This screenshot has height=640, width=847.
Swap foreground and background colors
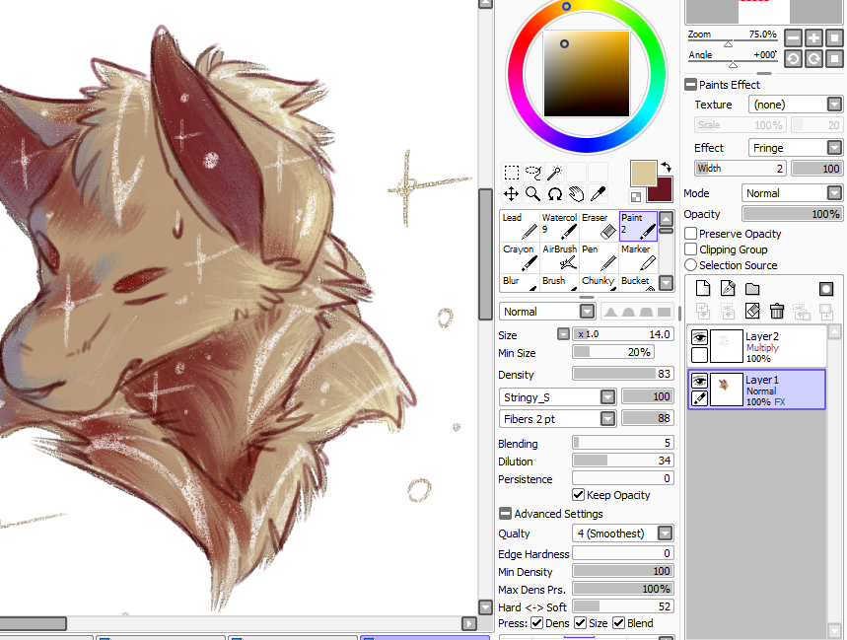pos(666,168)
